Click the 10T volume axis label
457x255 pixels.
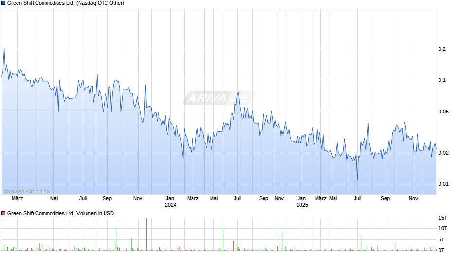443,228
